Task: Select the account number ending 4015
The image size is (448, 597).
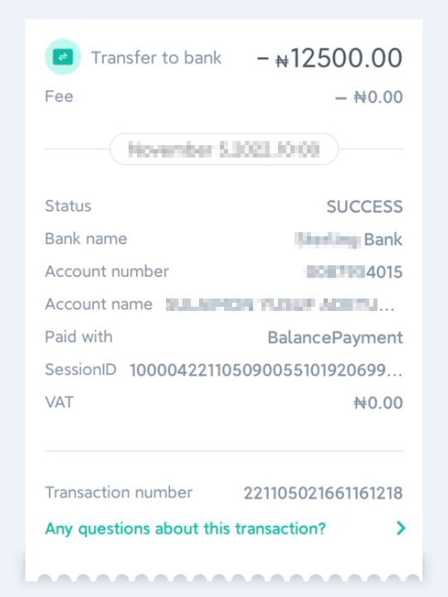Action: [355, 272]
